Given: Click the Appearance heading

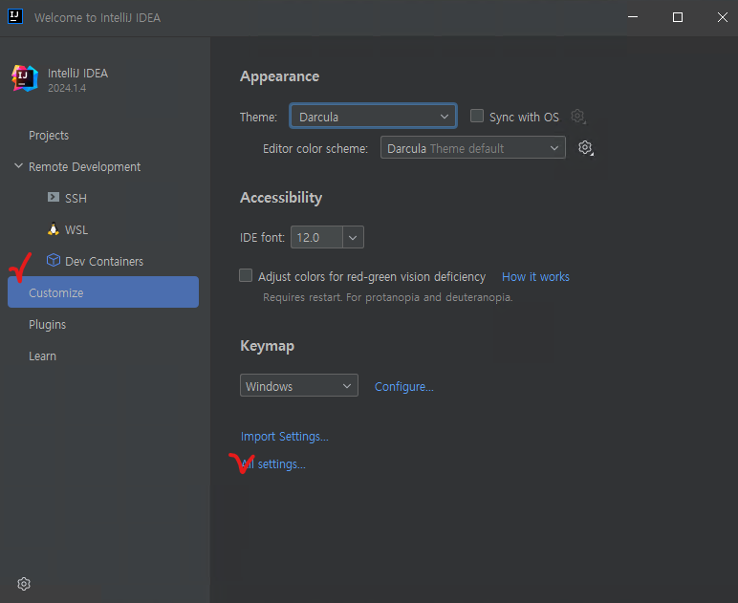Looking at the screenshot, I should 279,76.
